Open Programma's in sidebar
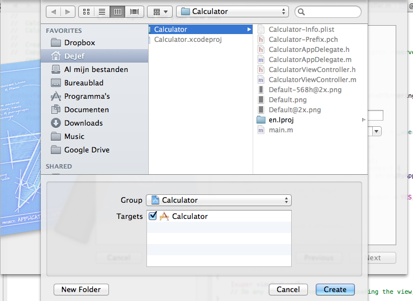Image resolution: width=413 pixels, height=301 pixels. tap(94, 96)
